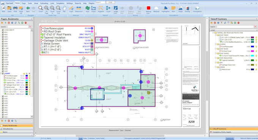
Task: Collapse ROOF FINISH folder in Takeoff Summary
Action: point(216,35)
